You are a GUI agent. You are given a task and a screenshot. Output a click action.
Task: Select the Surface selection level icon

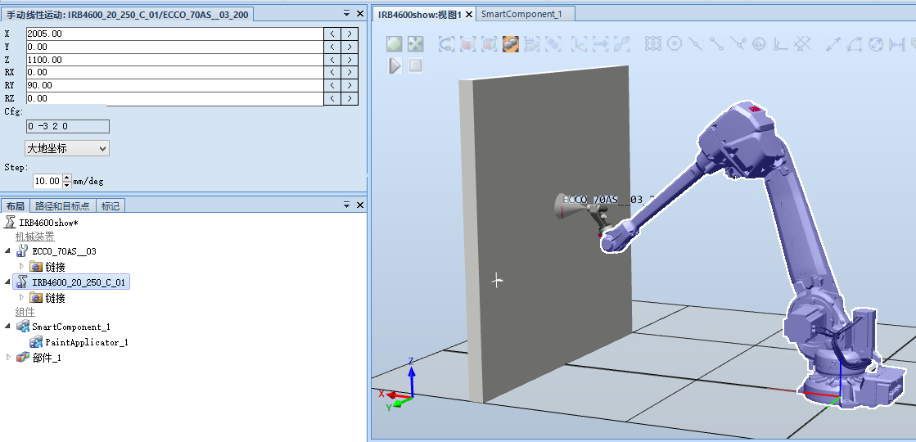coord(468,44)
